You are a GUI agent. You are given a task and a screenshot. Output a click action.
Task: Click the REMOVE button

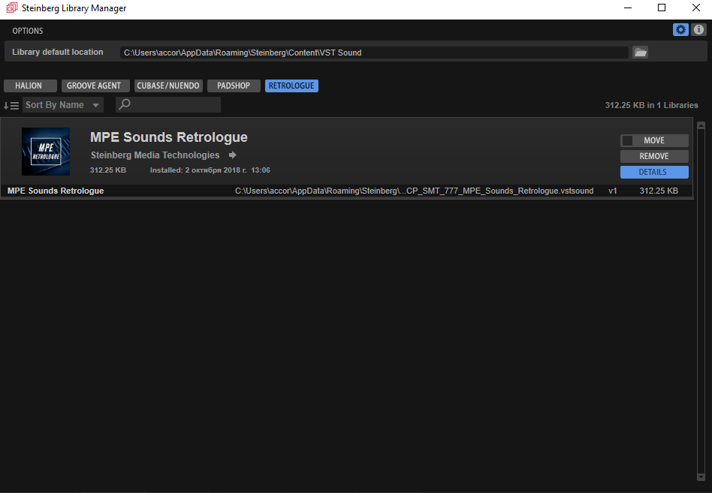pos(654,156)
